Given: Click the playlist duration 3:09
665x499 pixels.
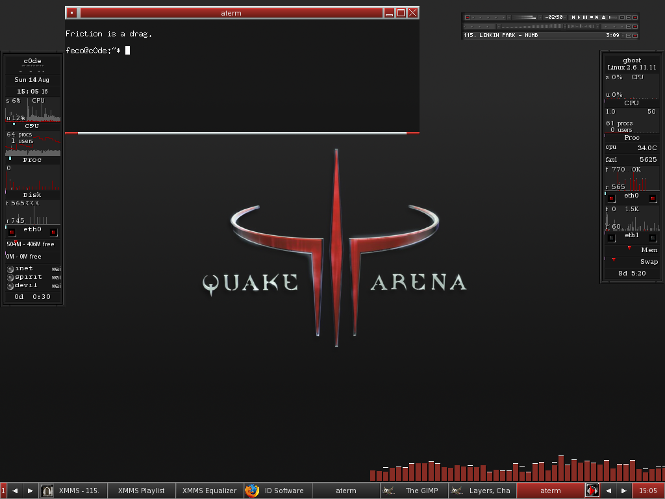Looking at the screenshot, I should (x=612, y=35).
